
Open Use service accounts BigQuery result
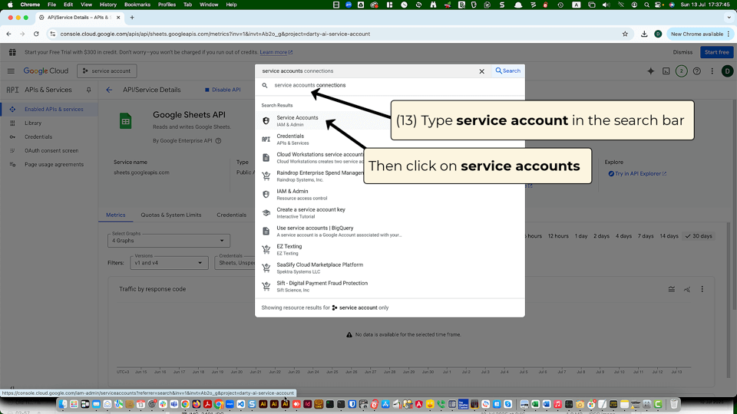390,231
